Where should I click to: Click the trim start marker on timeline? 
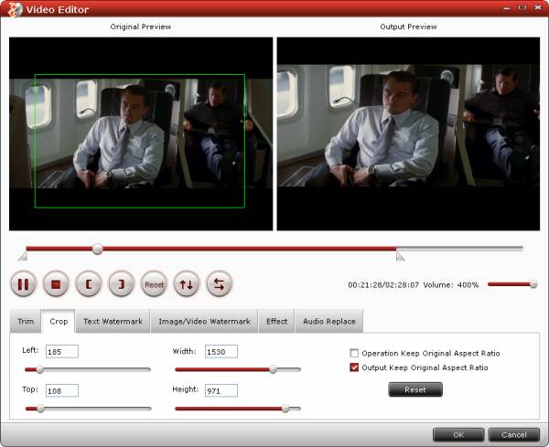point(23,257)
